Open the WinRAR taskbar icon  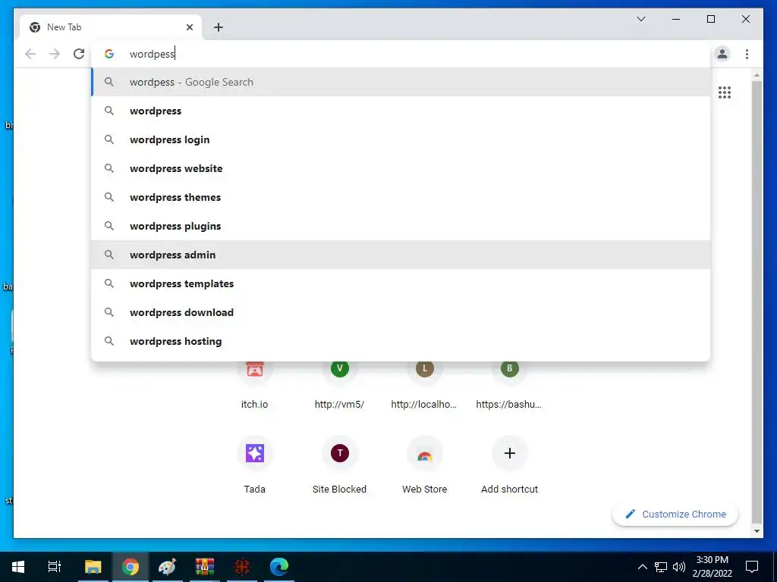point(204,566)
